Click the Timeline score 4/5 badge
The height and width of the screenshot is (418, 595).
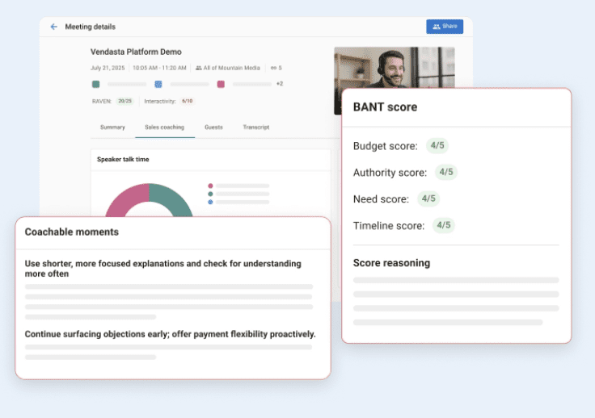coord(443,225)
